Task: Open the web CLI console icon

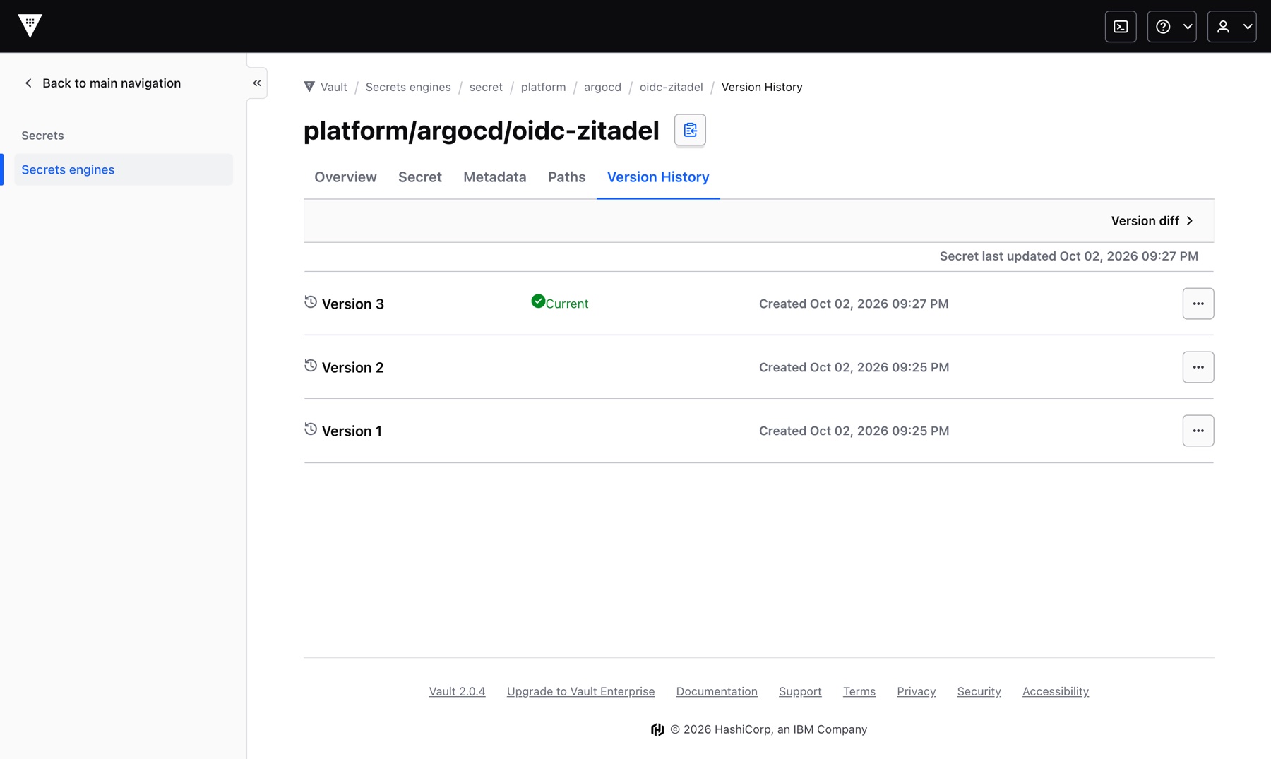Action: 1121,27
